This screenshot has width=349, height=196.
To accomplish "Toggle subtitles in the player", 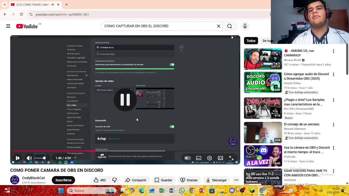I will point(198,158).
